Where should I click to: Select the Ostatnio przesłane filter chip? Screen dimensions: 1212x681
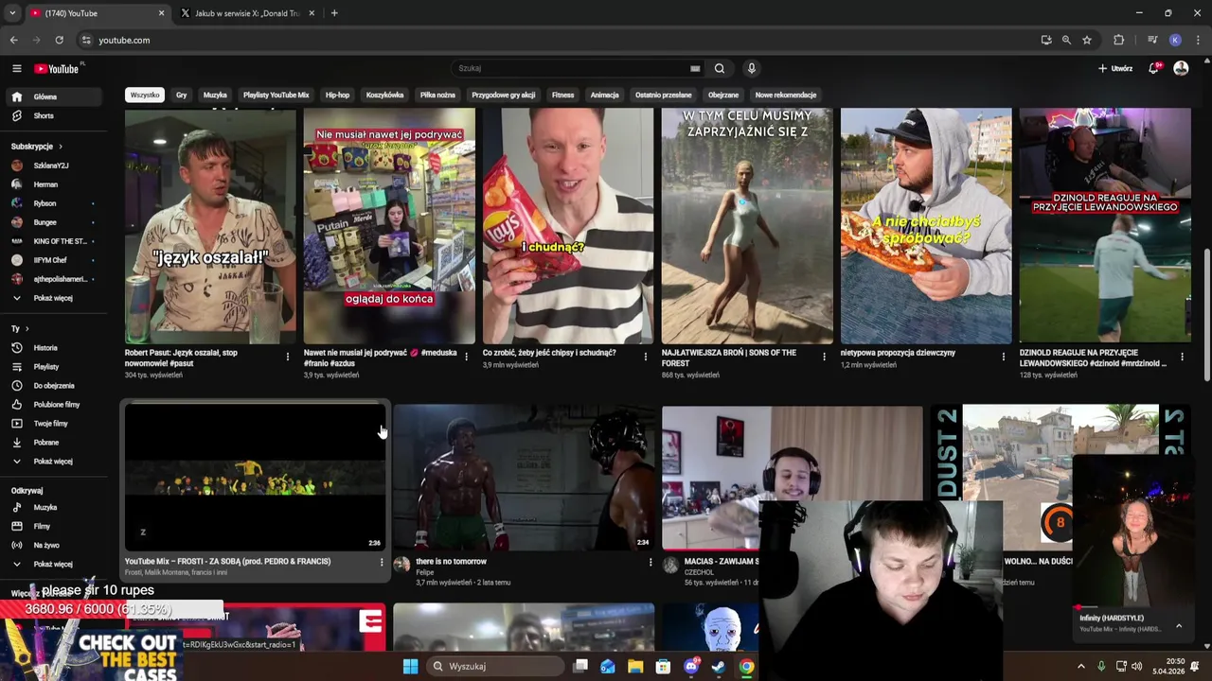pos(663,95)
